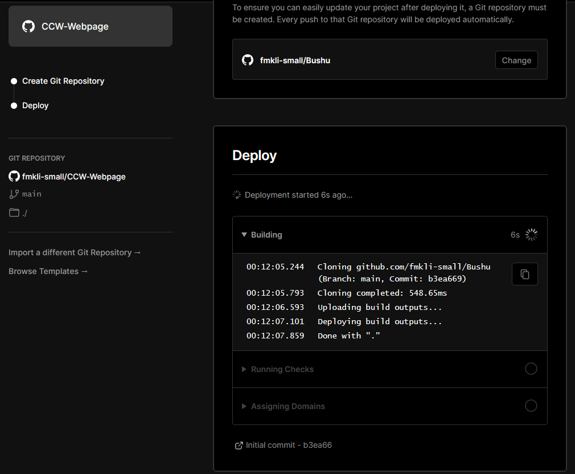
Task: Click timestamp 00:12:06.593
Action: (x=275, y=307)
